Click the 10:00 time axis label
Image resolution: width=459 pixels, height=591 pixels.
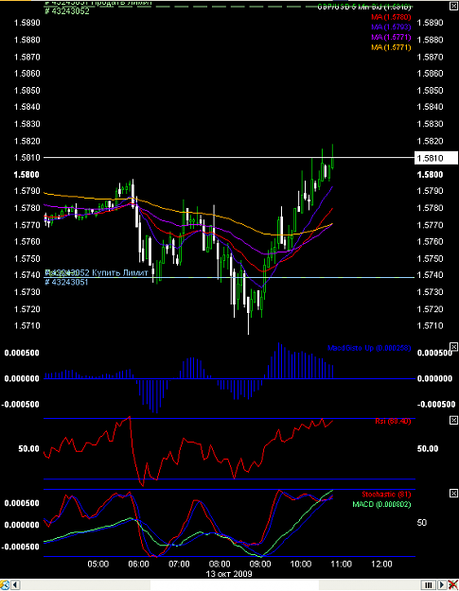(301, 565)
